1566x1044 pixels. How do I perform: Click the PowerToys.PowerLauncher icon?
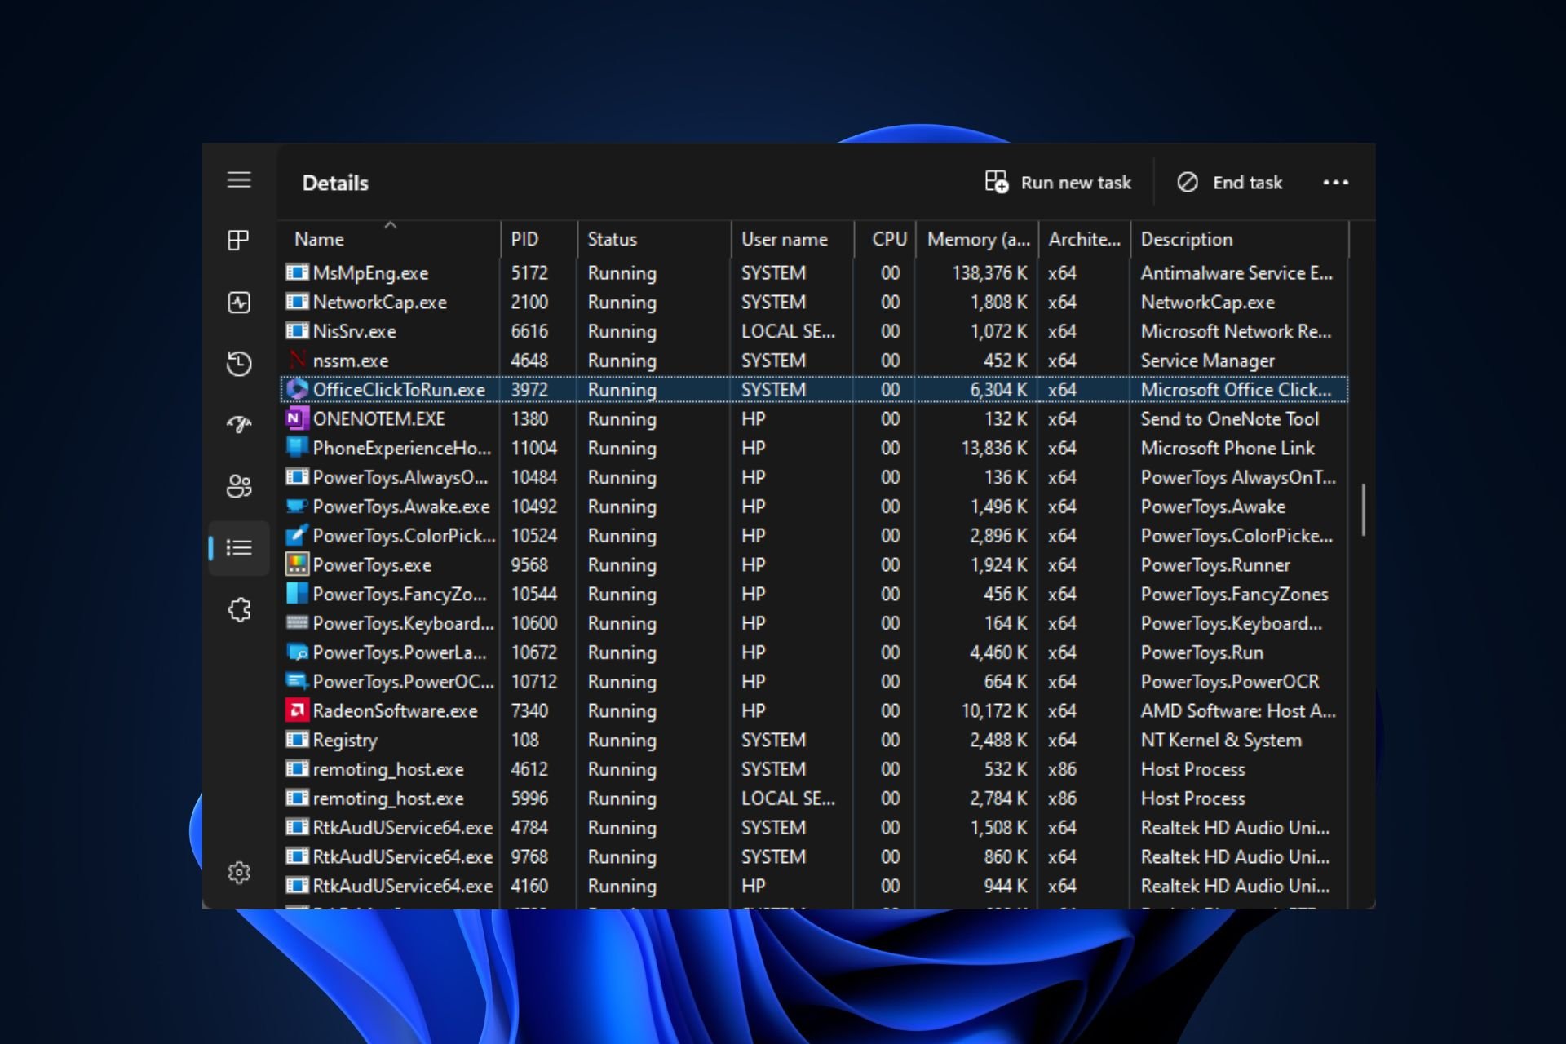click(x=297, y=652)
